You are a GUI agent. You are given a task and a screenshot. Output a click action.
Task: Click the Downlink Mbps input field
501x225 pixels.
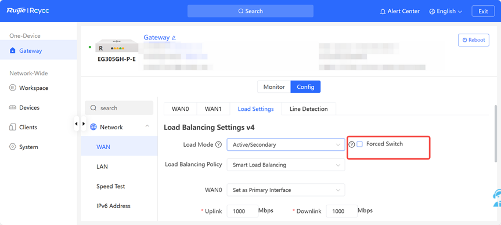[341, 211]
